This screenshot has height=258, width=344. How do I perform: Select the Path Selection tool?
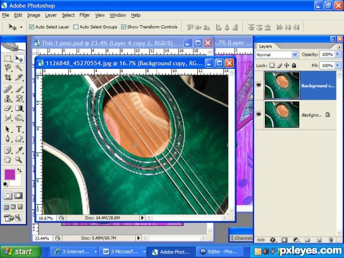pyautogui.click(x=7, y=129)
